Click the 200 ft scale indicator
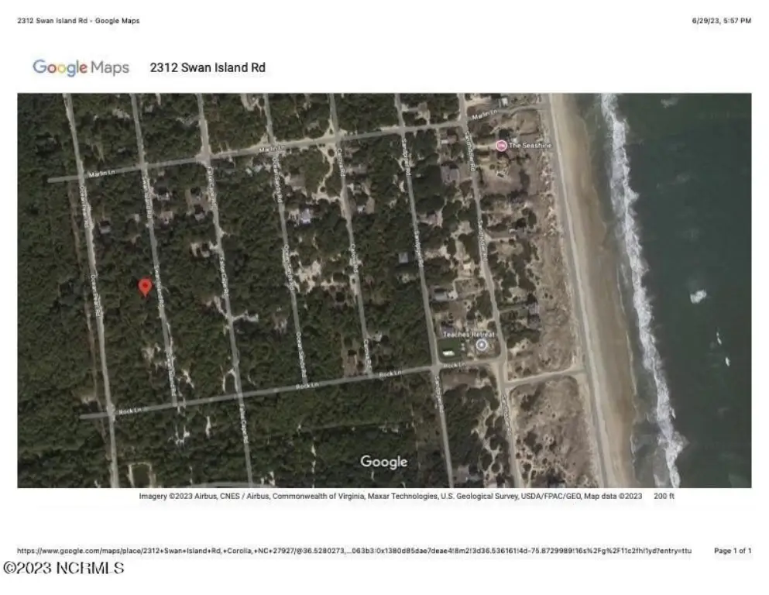769x595 pixels. [664, 496]
